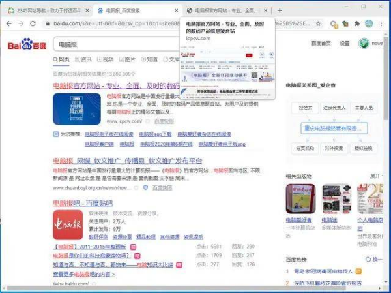391x293 pixels.
Task: Select the 知道 search category
Action: click(x=149, y=59)
